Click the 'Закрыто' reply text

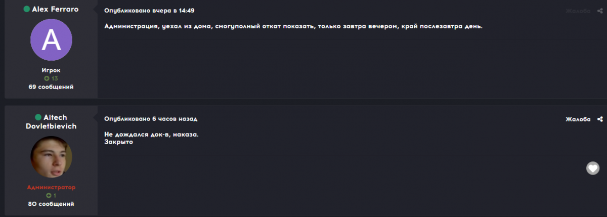pos(118,143)
